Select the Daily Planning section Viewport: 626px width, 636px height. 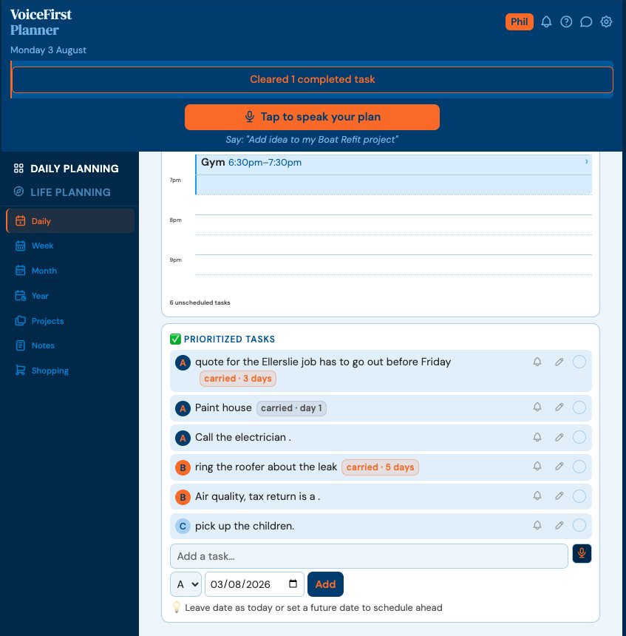pos(66,169)
